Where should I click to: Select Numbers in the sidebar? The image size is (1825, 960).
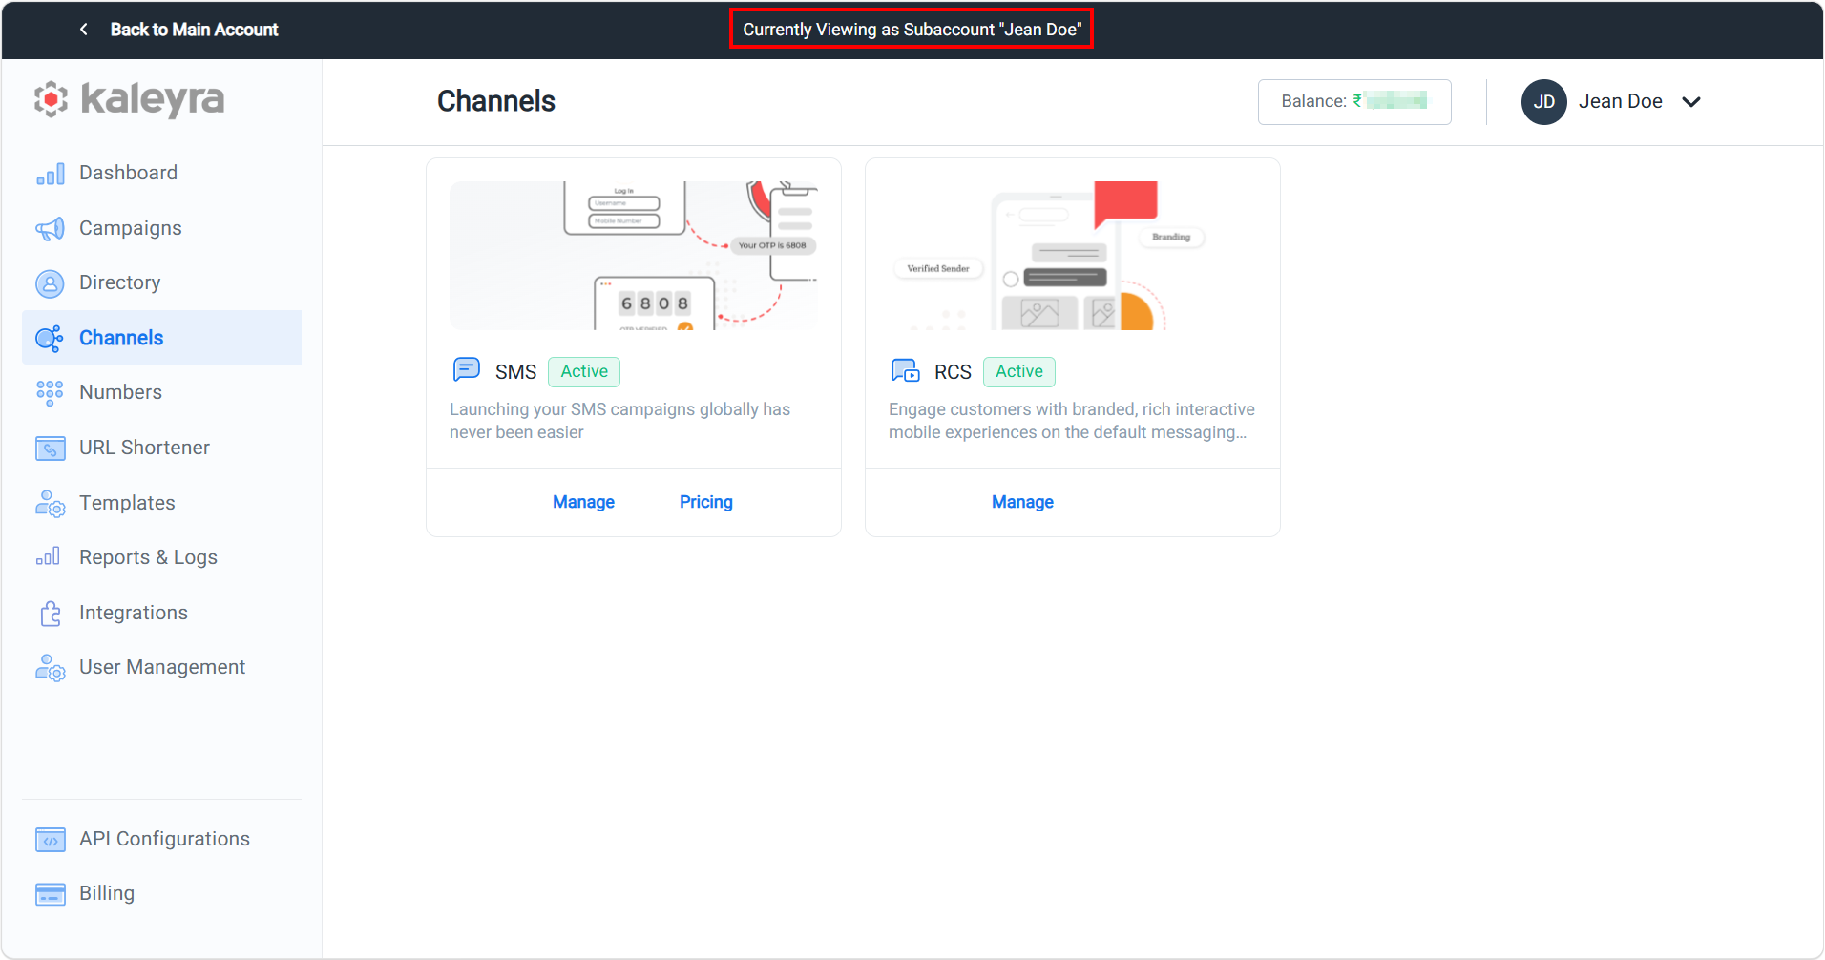coord(120,392)
